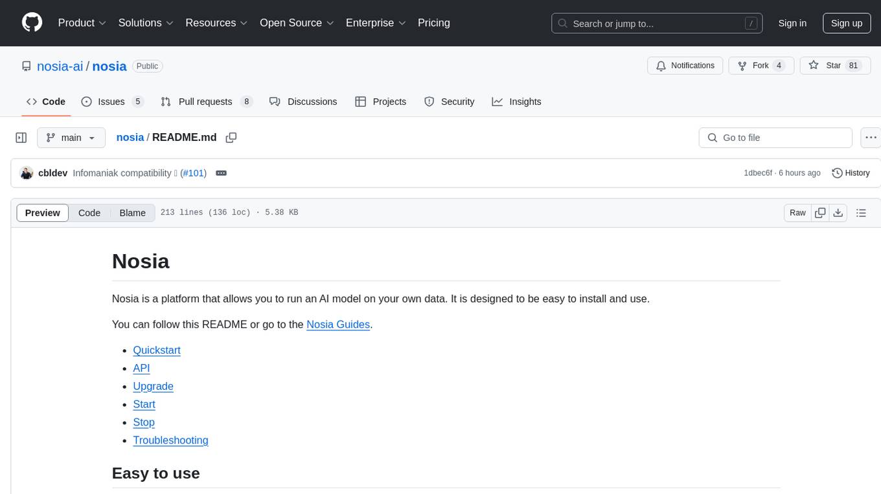Screen dimensions: 881x494
Task: Click the Public visibility label
Action: pyautogui.click(x=147, y=66)
